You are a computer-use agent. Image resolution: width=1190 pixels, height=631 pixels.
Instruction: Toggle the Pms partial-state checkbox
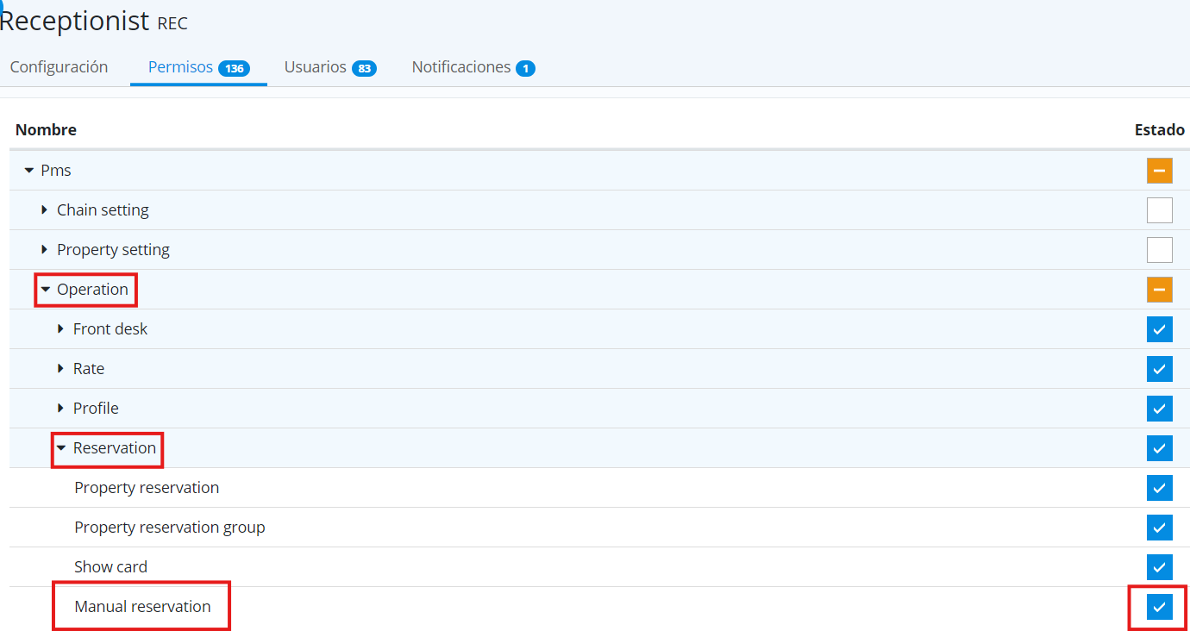[1159, 171]
